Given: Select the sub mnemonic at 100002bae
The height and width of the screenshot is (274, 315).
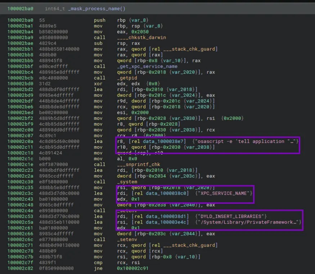Looking at the screenshot, I should 98,44.
